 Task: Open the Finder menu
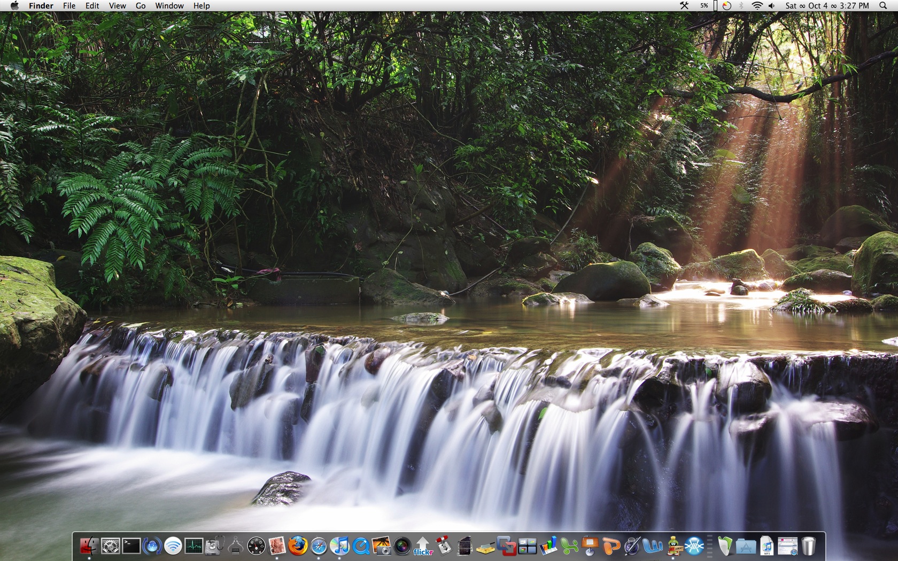tap(41, 5)
